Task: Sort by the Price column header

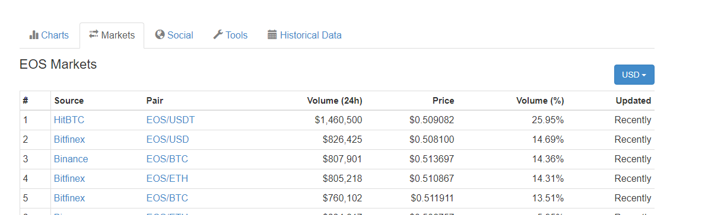Action: point(443,101)
